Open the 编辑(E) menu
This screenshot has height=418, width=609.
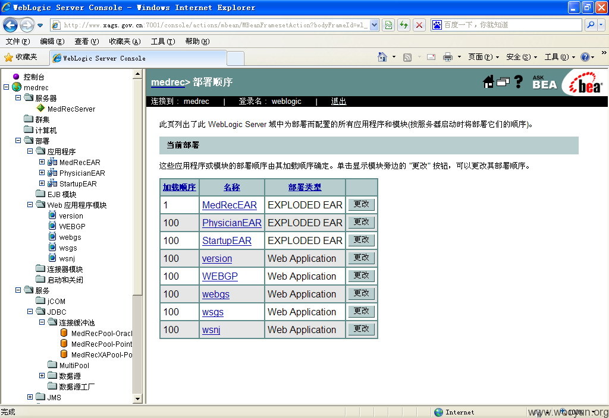point(52,42)
